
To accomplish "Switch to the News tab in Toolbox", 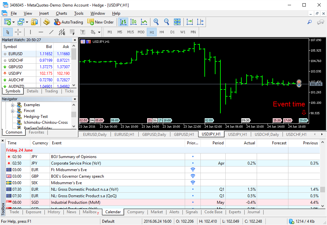I will tap(71, 212).
